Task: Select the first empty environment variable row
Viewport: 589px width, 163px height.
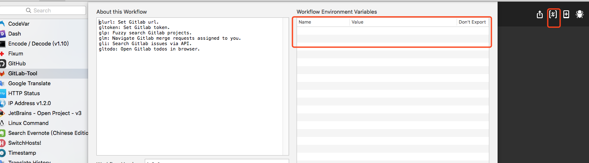Action: point(393,31)
